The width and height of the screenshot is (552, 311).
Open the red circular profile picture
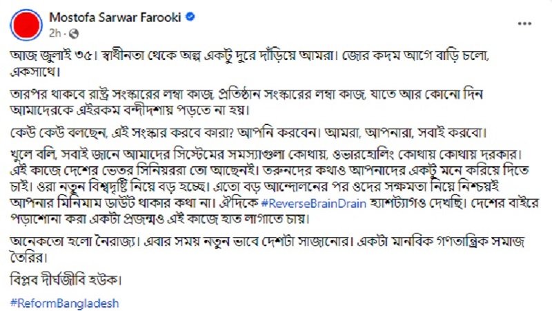26,25
